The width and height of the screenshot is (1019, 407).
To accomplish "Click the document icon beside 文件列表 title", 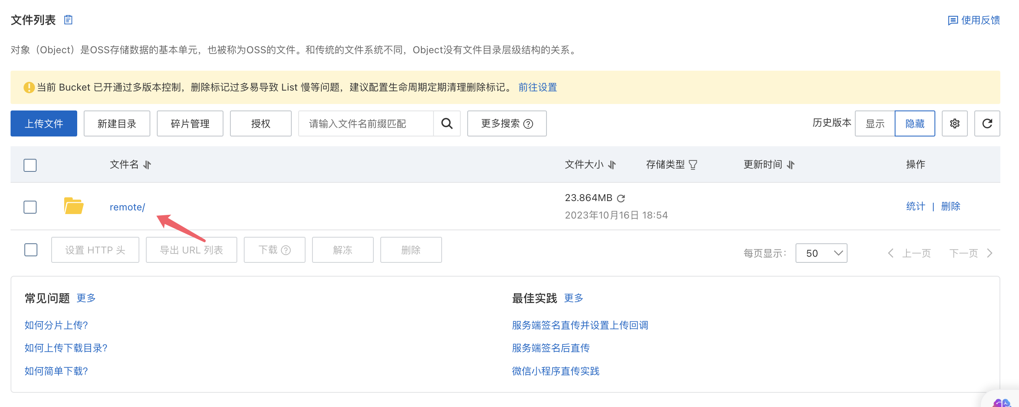I will (68, 20).
